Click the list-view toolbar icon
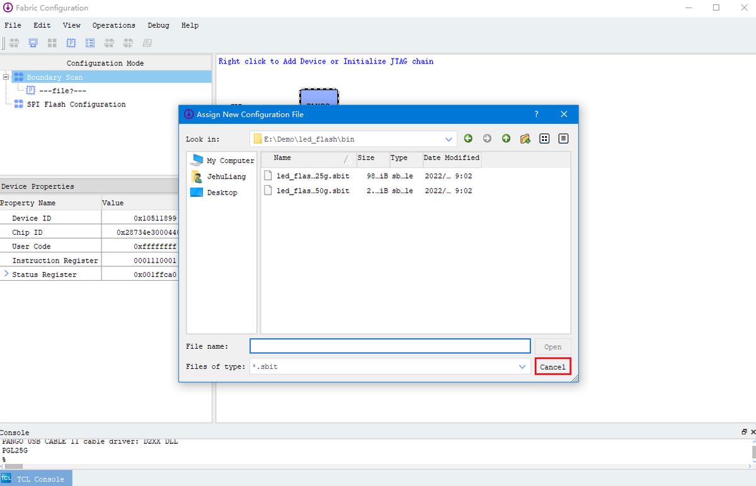756x486 pixels. [x=90, y=43]
